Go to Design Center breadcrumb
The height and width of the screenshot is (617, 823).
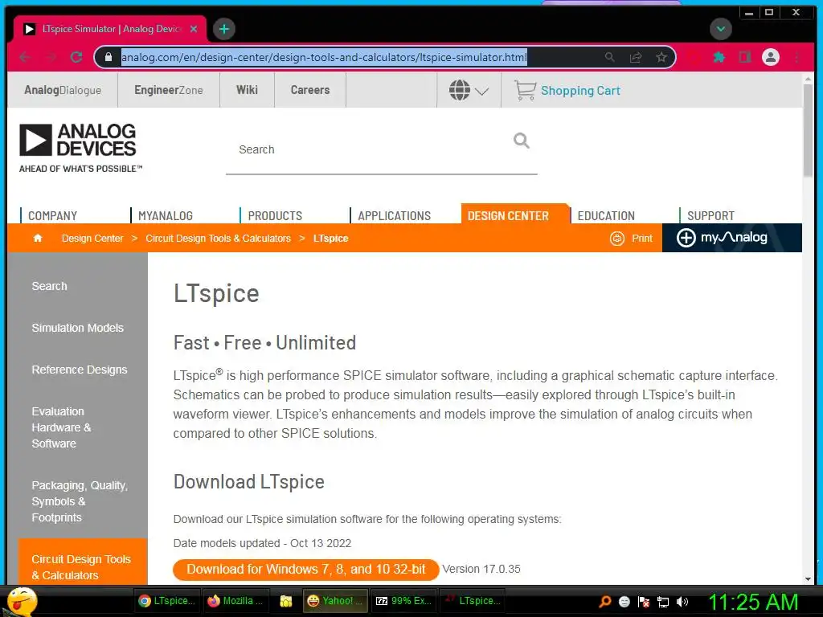tap(92, 238)
